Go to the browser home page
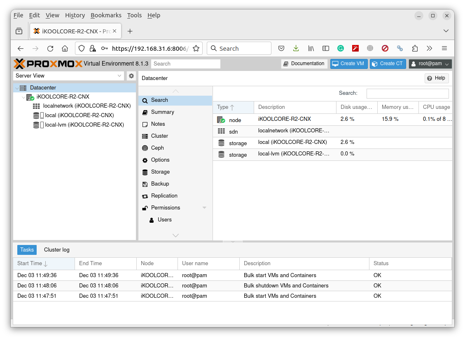The width and height of the screenshot is (465, 339). click(65, 48)
